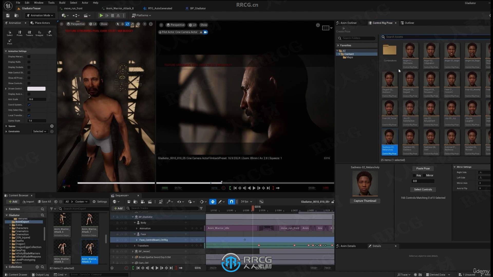Start Play in Editor with green play button

coord(101,15)
